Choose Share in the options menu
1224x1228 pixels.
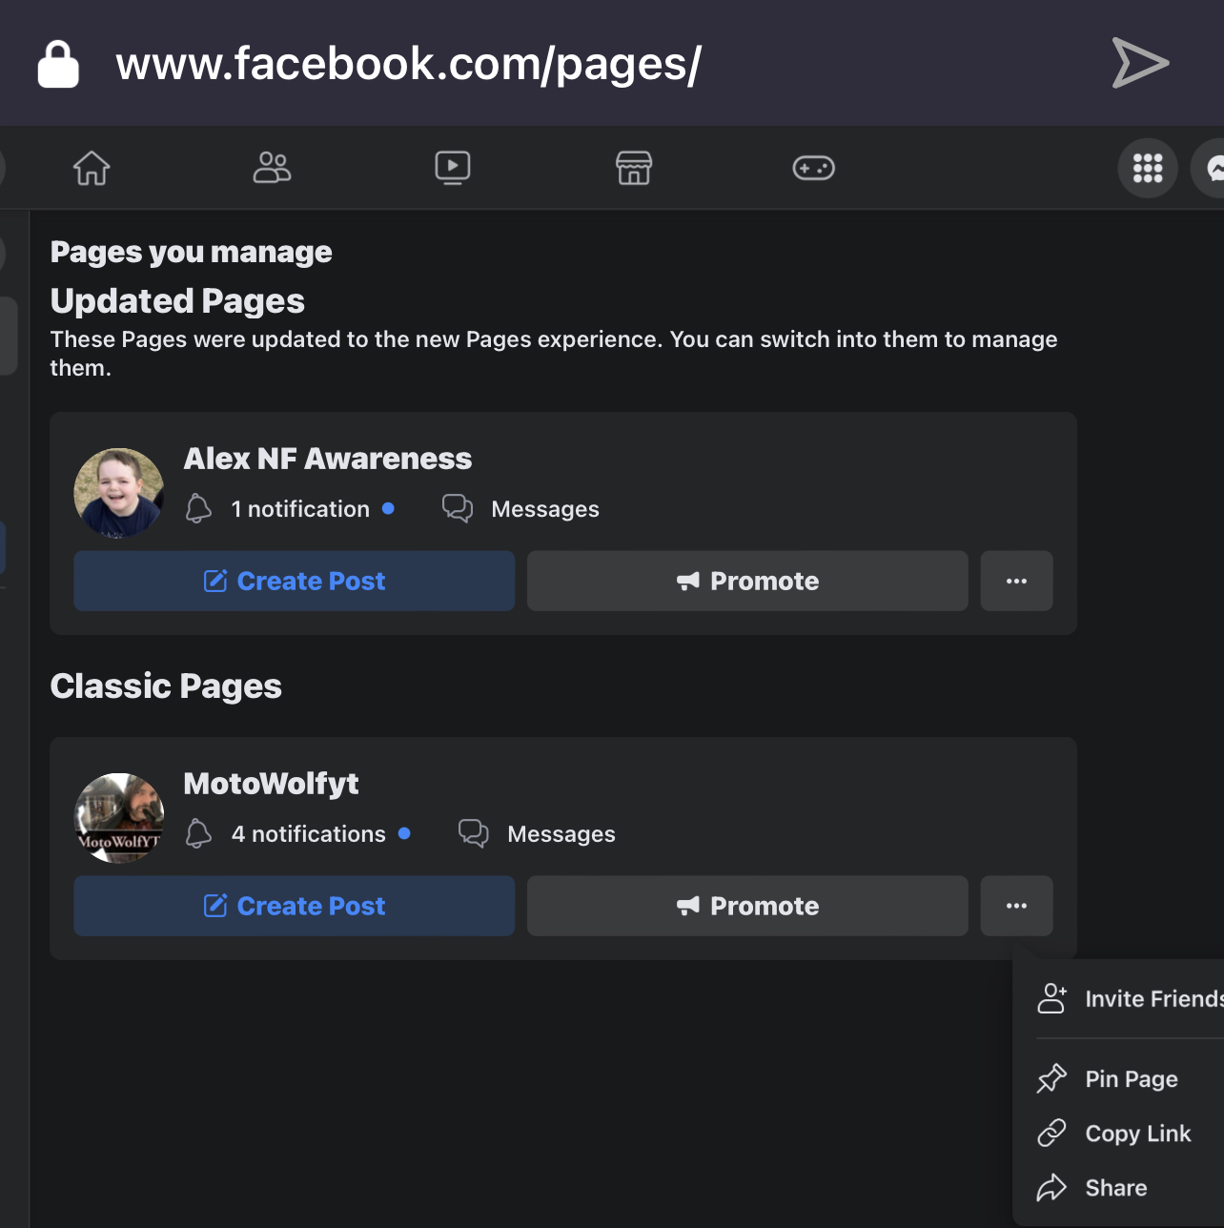click(x=1115, y=1187)
